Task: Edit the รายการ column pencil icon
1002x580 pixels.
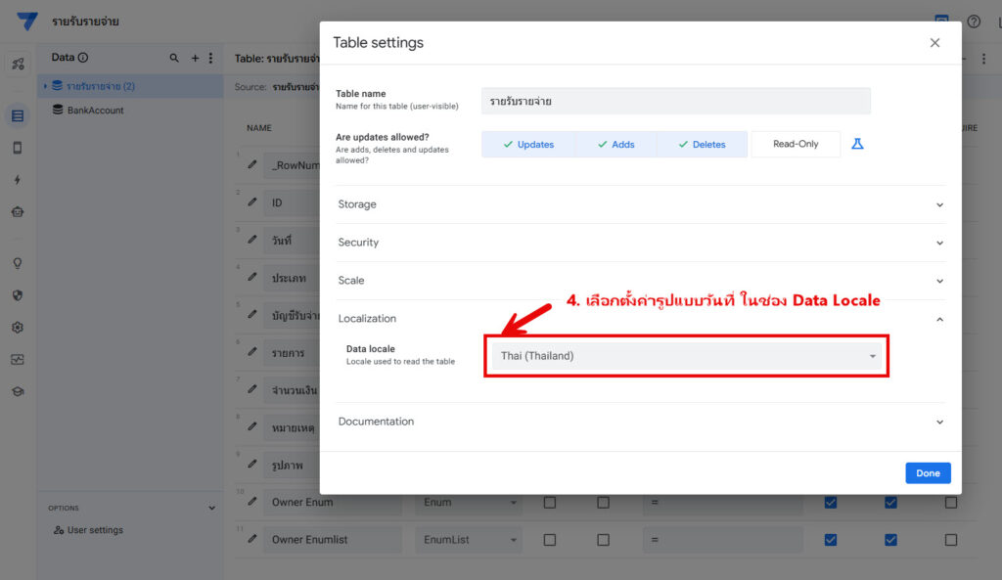Action: (252, 352)
